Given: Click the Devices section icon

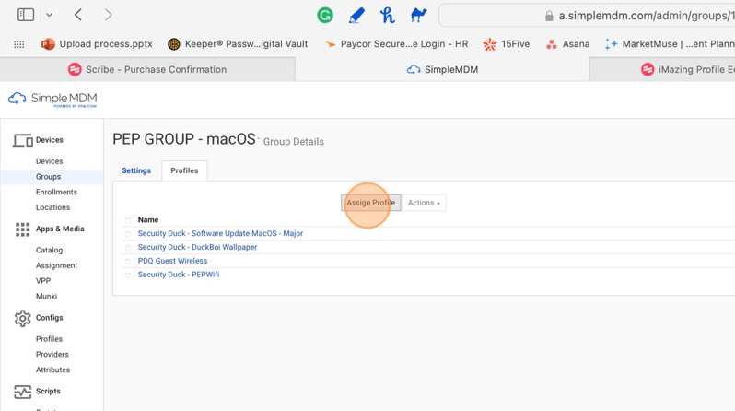Looking at the screenshot, I should tap(22, 140).
